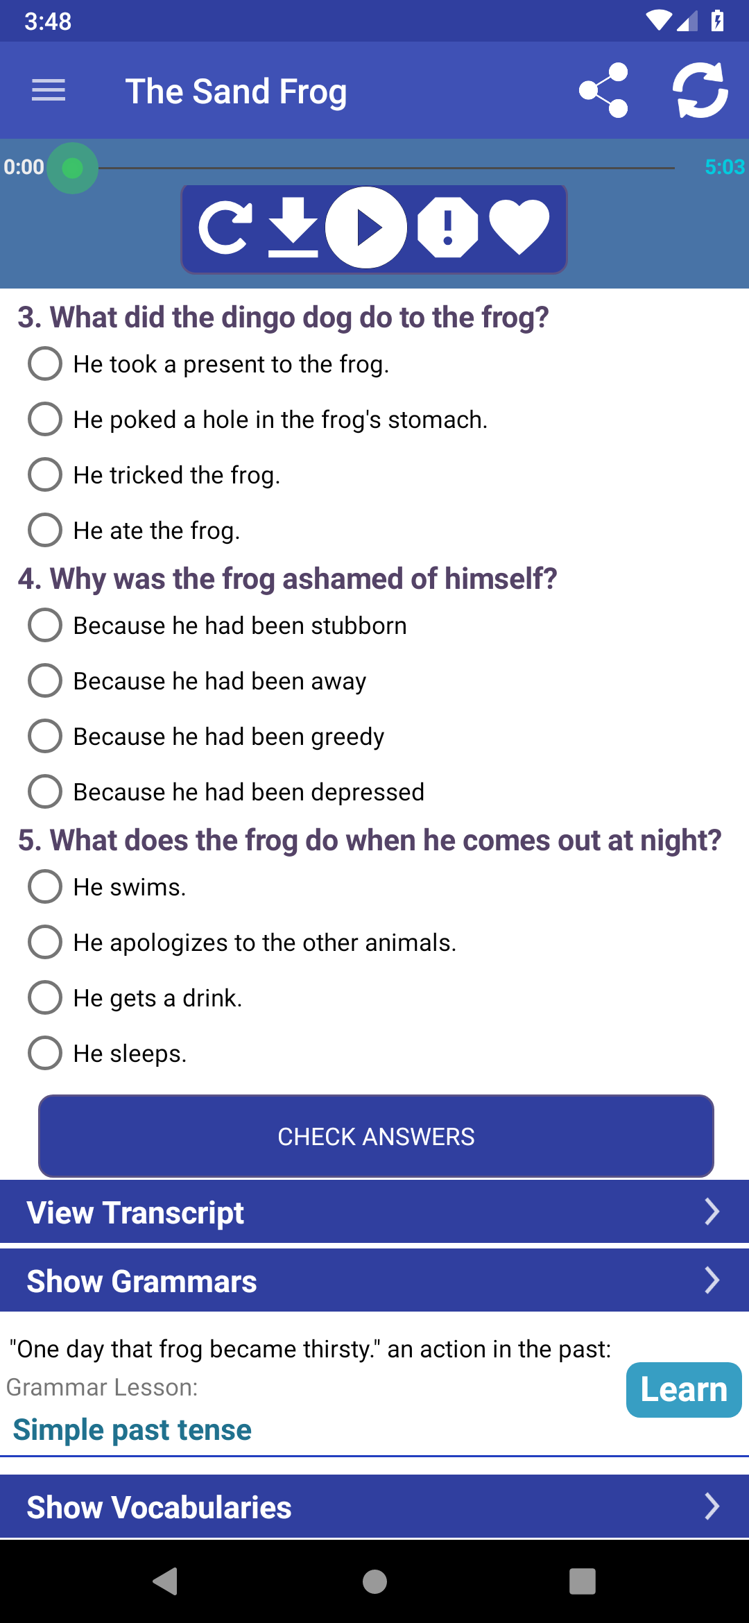Click the refresh sync icon
Viewport: 749px width, 1623px height.
pyautogui.click(x=700, y=90)
